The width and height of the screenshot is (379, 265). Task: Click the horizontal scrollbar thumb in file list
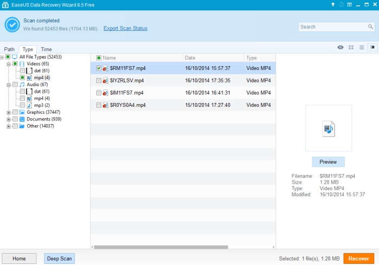[161, 247]
